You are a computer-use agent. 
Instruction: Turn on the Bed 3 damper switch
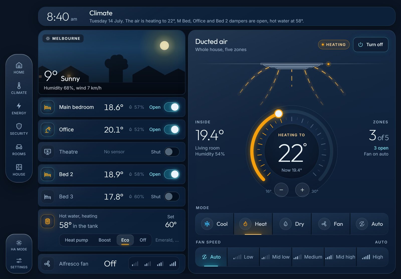tap(172, 197)
